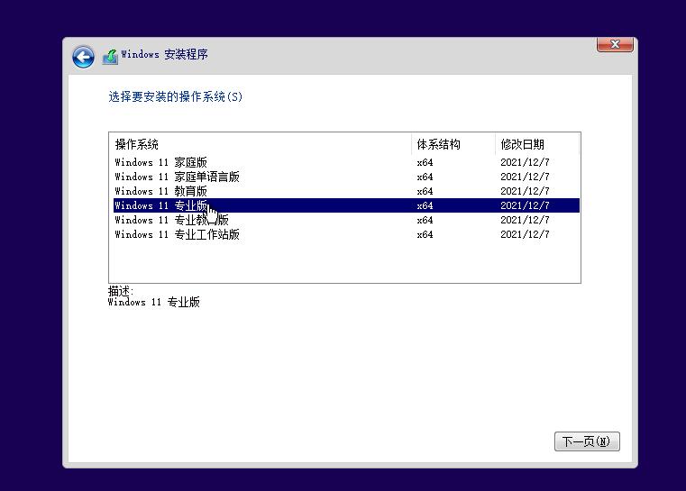Select Windows 11 家庭版 from the list
This screenshot has height=491, width=686.
click(x=160, y=162)
